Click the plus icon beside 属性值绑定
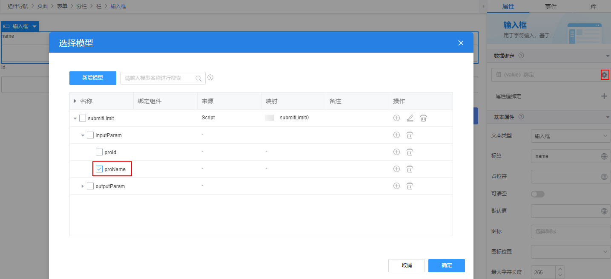 tap(604, 96)
